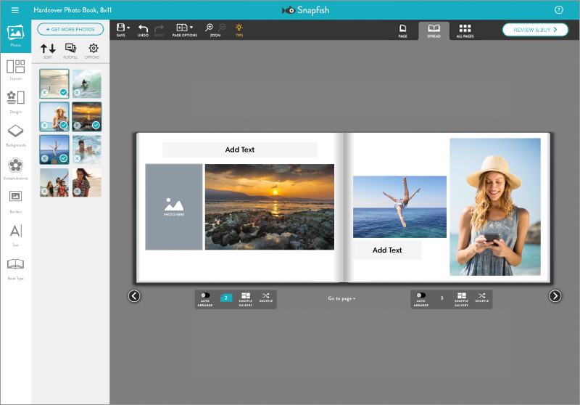Image resolution: width=580 pixels, height=405 pixels.
Task: Click the Autofill photos icon
Action: [x=70, y=49]
